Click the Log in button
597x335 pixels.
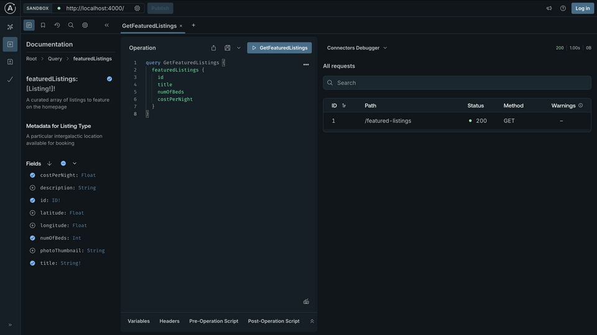pyautogui.click(x=582, y=8)
